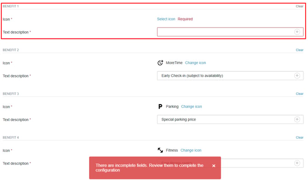This screenshot has width=308, height=180.
Task: Click plus icon in Benefit 4 description field
Action: pos(297,163)
